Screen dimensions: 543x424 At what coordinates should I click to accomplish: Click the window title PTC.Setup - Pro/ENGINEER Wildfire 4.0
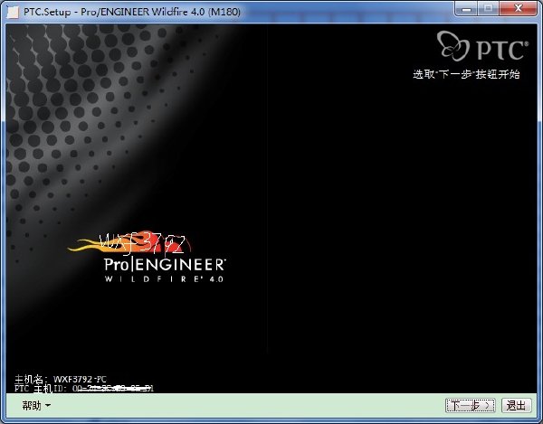coord(132,12)
